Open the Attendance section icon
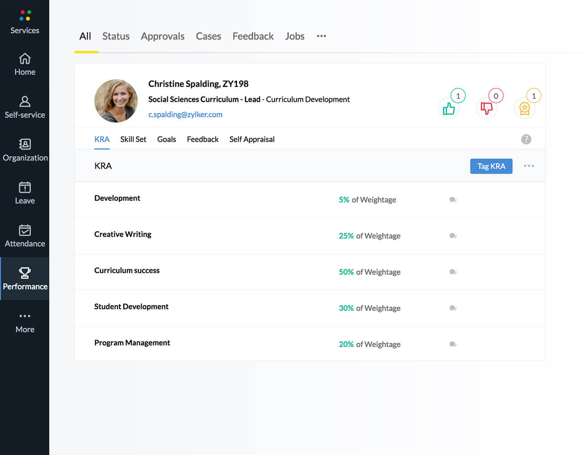The height and width of the screenshot is (455, 587). [25, 230]
